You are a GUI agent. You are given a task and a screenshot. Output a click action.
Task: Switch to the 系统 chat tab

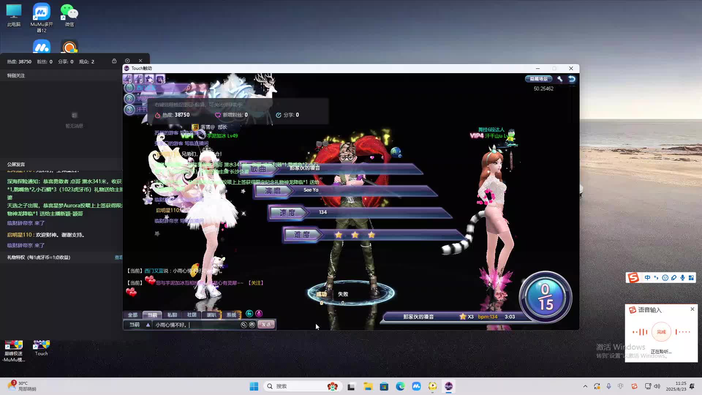coord(231,315)
